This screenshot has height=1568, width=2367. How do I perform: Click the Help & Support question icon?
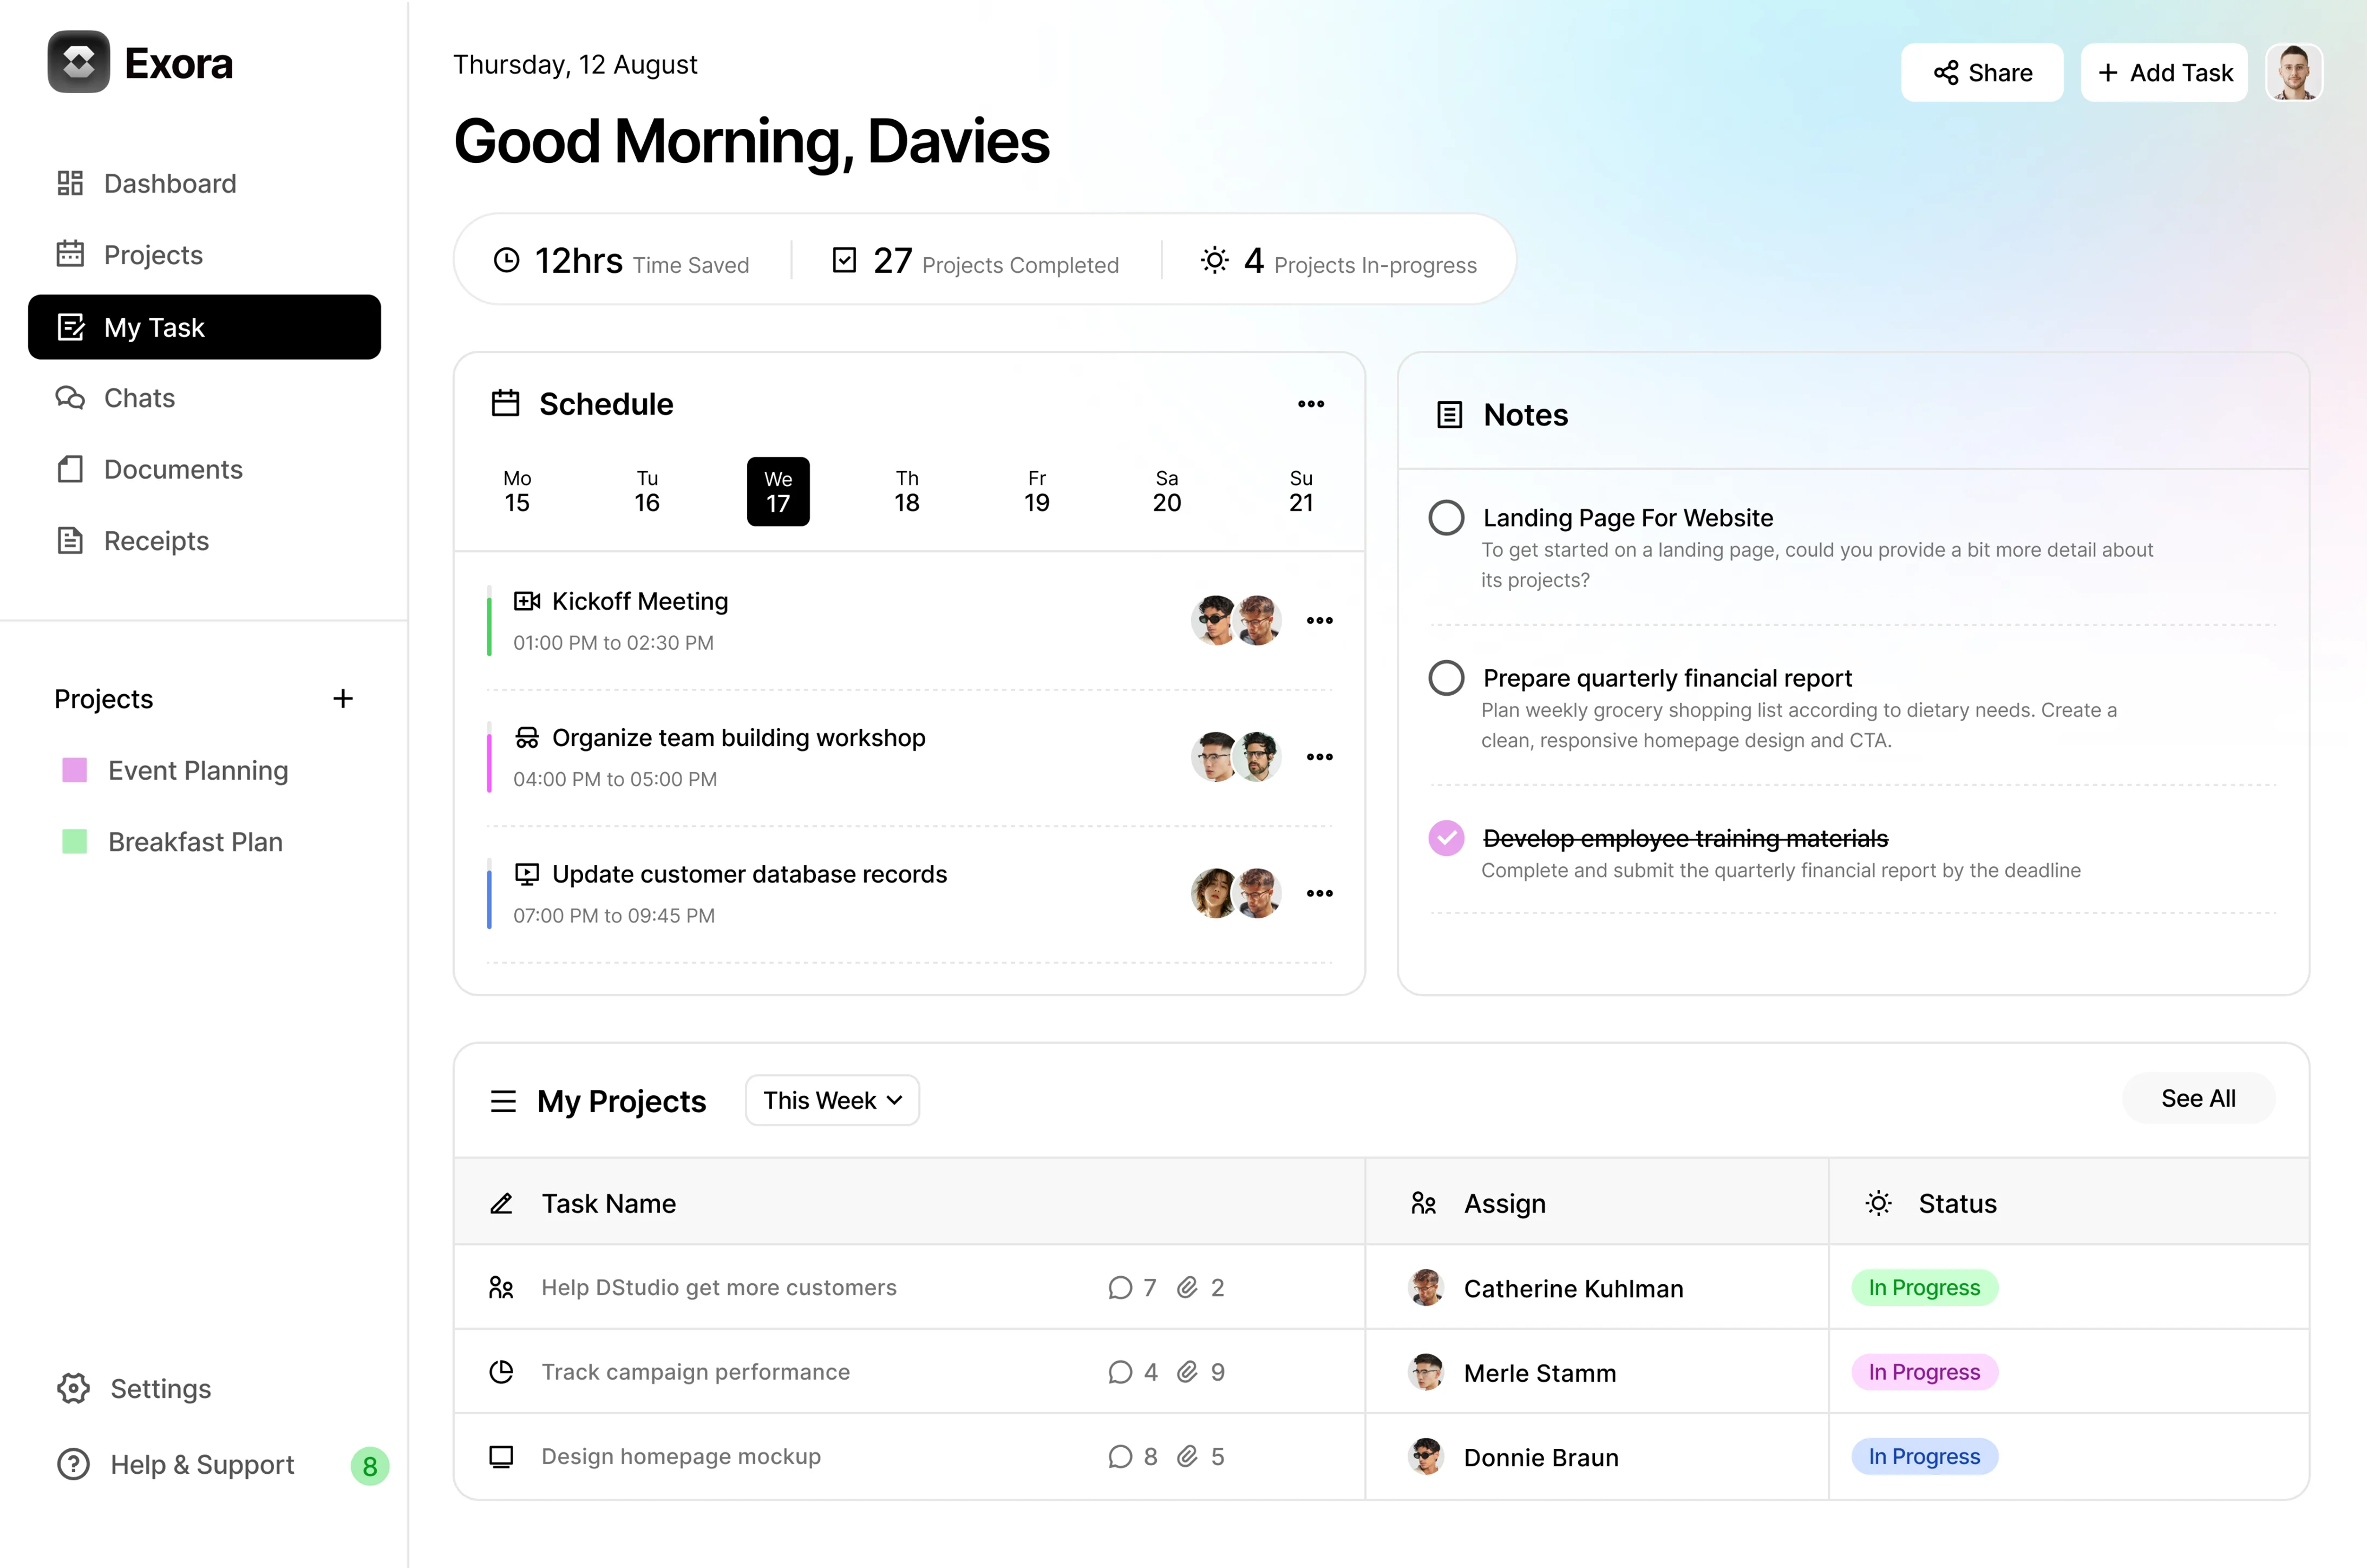tap(73, 1464)
